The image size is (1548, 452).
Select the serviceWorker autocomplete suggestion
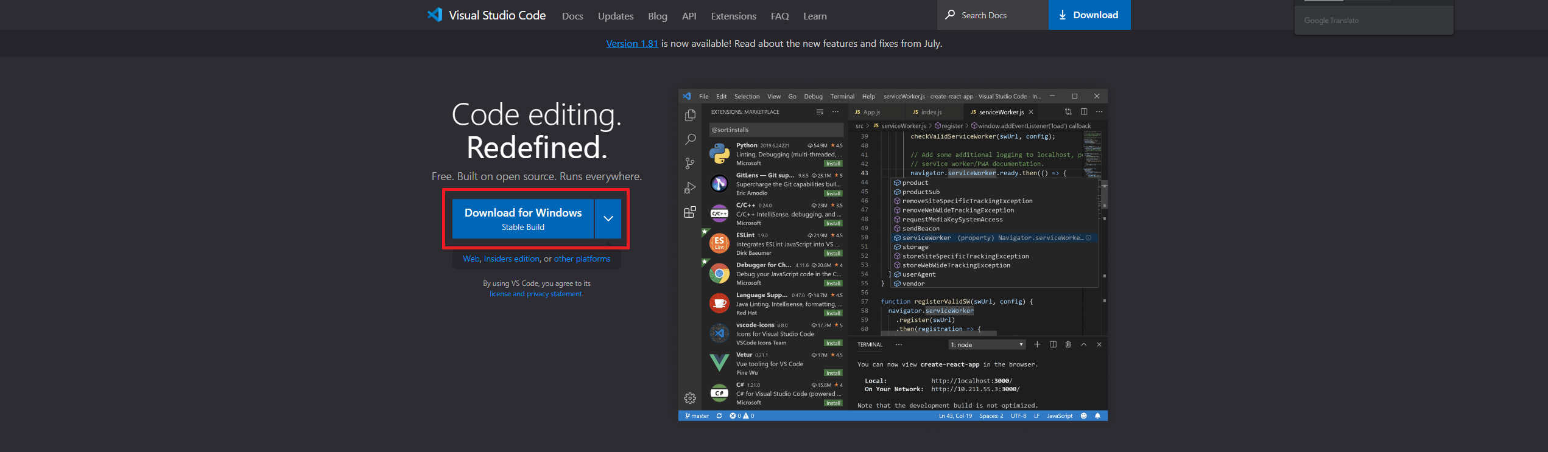[x=994, y=238]
